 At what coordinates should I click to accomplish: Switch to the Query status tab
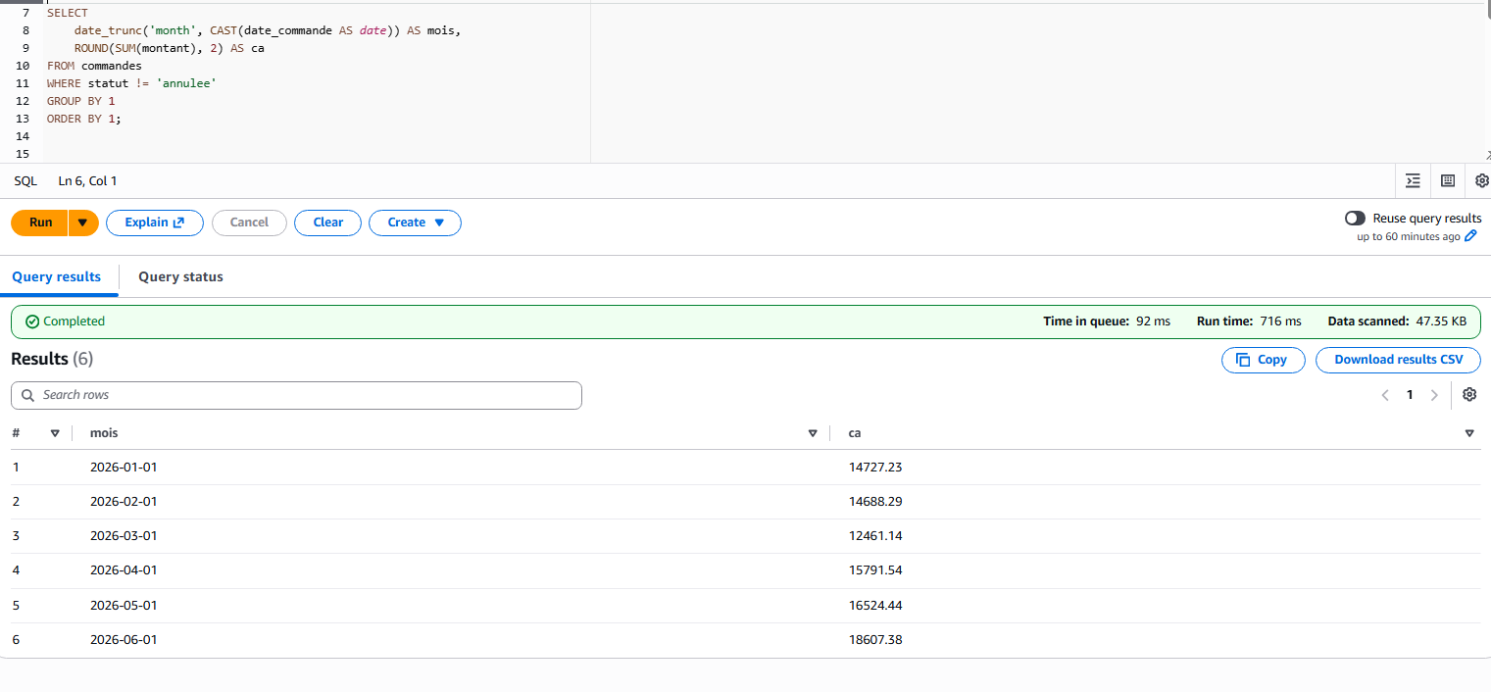180,276
